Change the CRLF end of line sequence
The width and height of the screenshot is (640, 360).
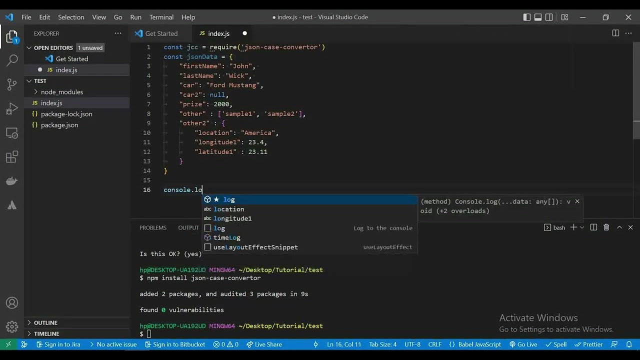click(x=435, y=344)
